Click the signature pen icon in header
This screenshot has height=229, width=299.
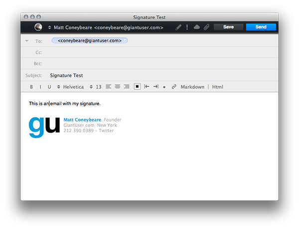[178, 27]
